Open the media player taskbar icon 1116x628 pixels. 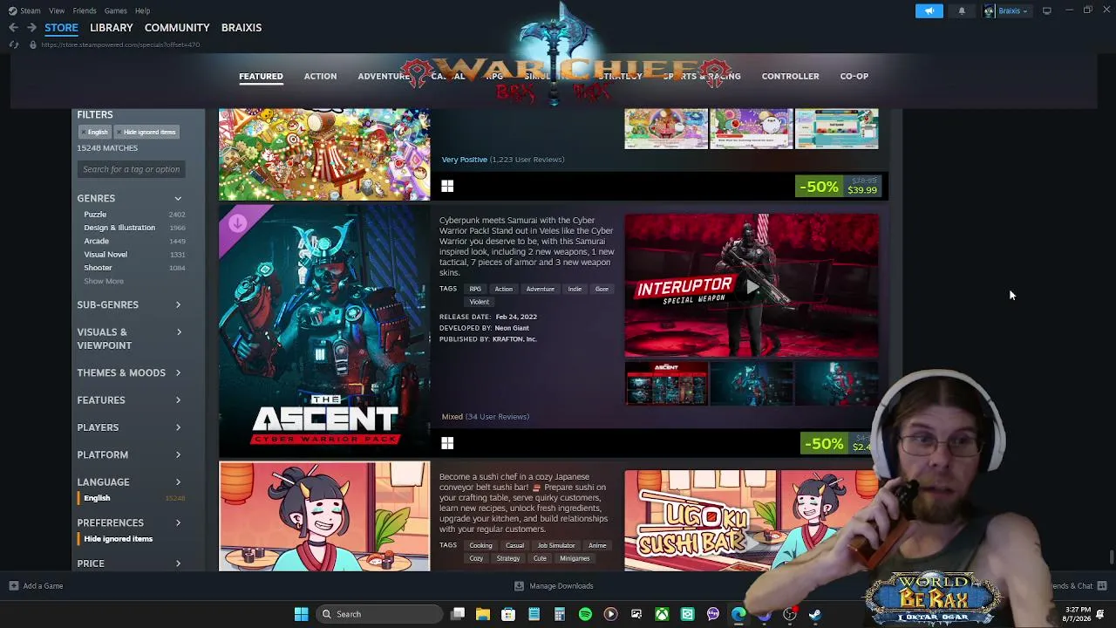610,614
